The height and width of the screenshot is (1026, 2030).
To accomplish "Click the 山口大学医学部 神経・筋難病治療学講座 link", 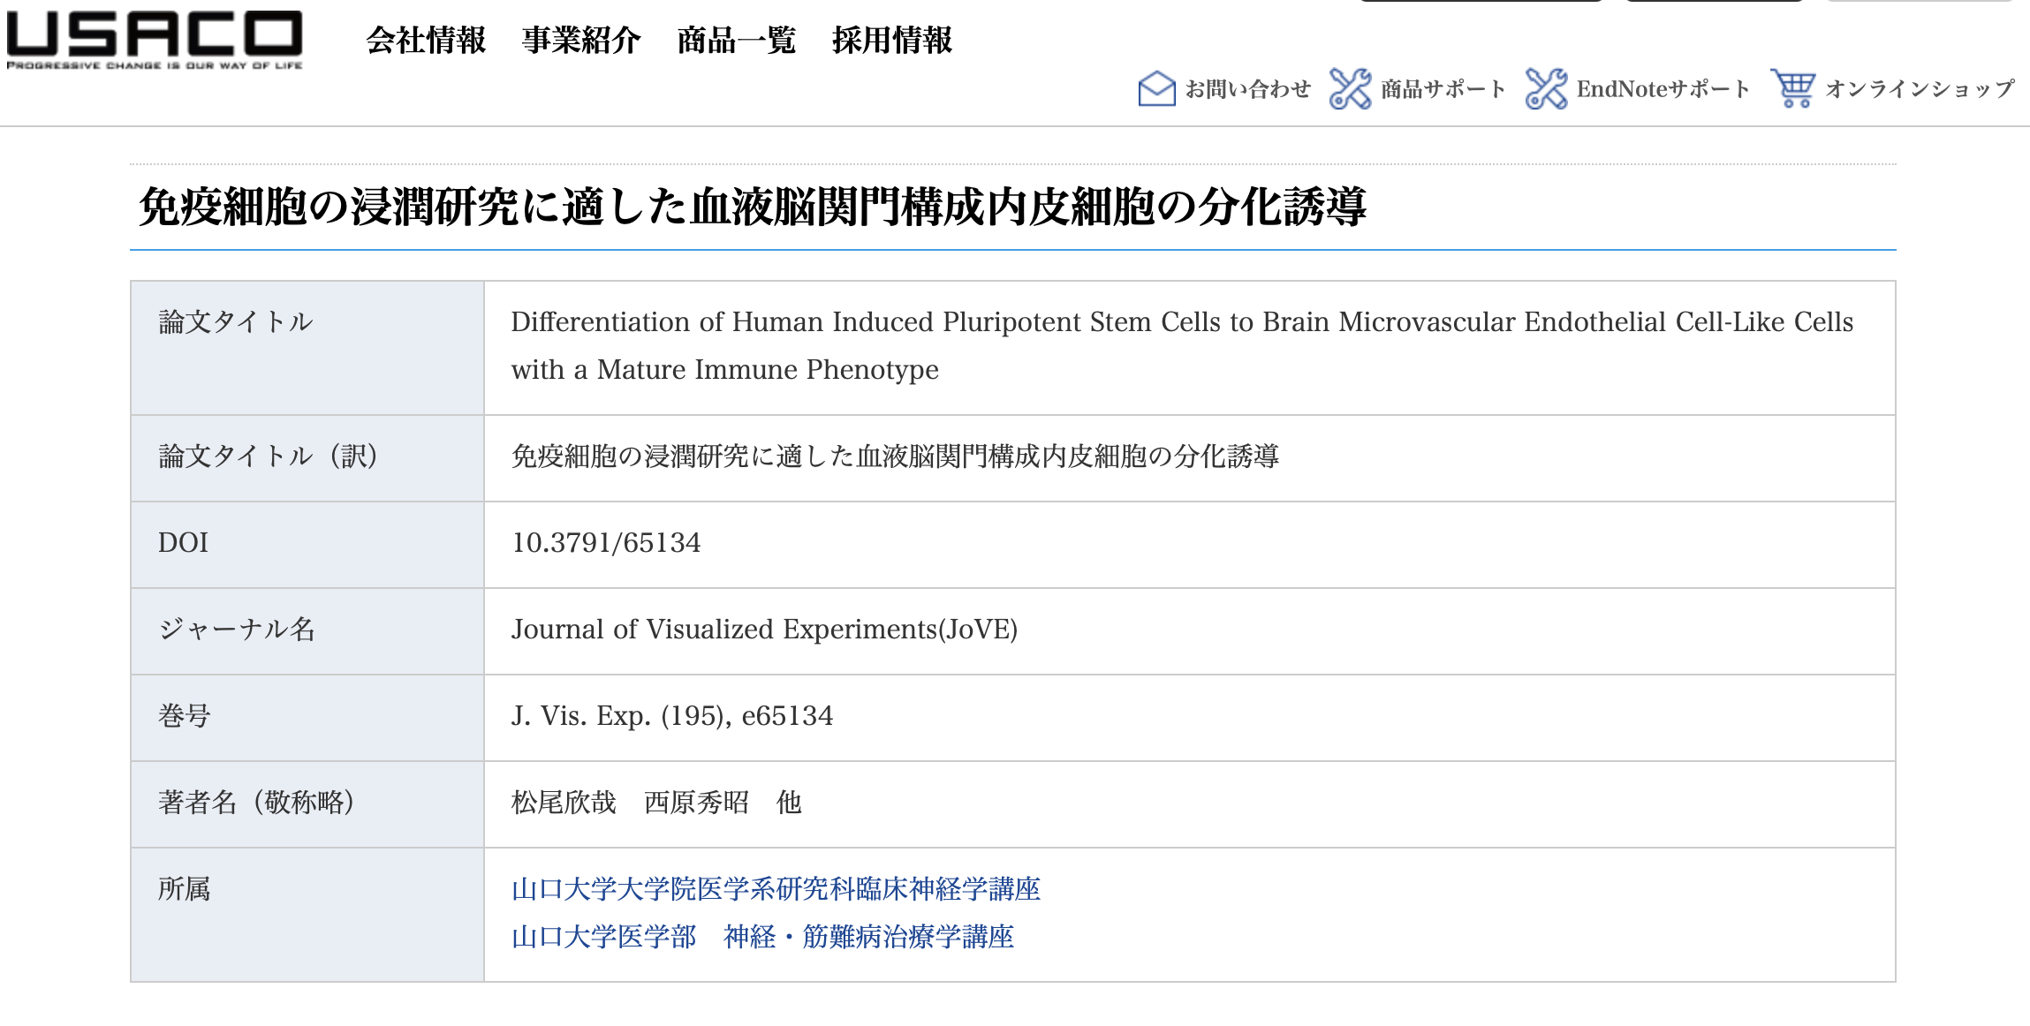I will pos(763,938).
